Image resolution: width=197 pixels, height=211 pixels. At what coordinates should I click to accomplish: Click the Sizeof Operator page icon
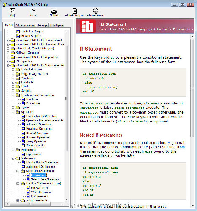(23, 146)
